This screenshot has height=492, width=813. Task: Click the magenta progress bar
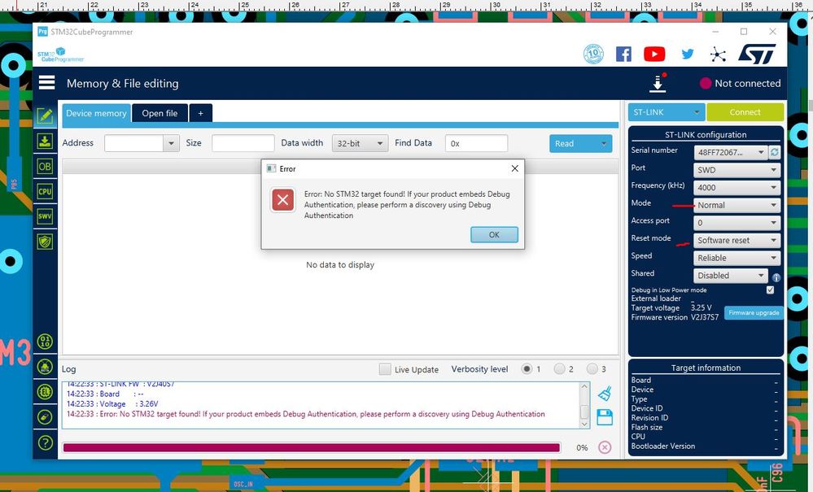(311, 447)
